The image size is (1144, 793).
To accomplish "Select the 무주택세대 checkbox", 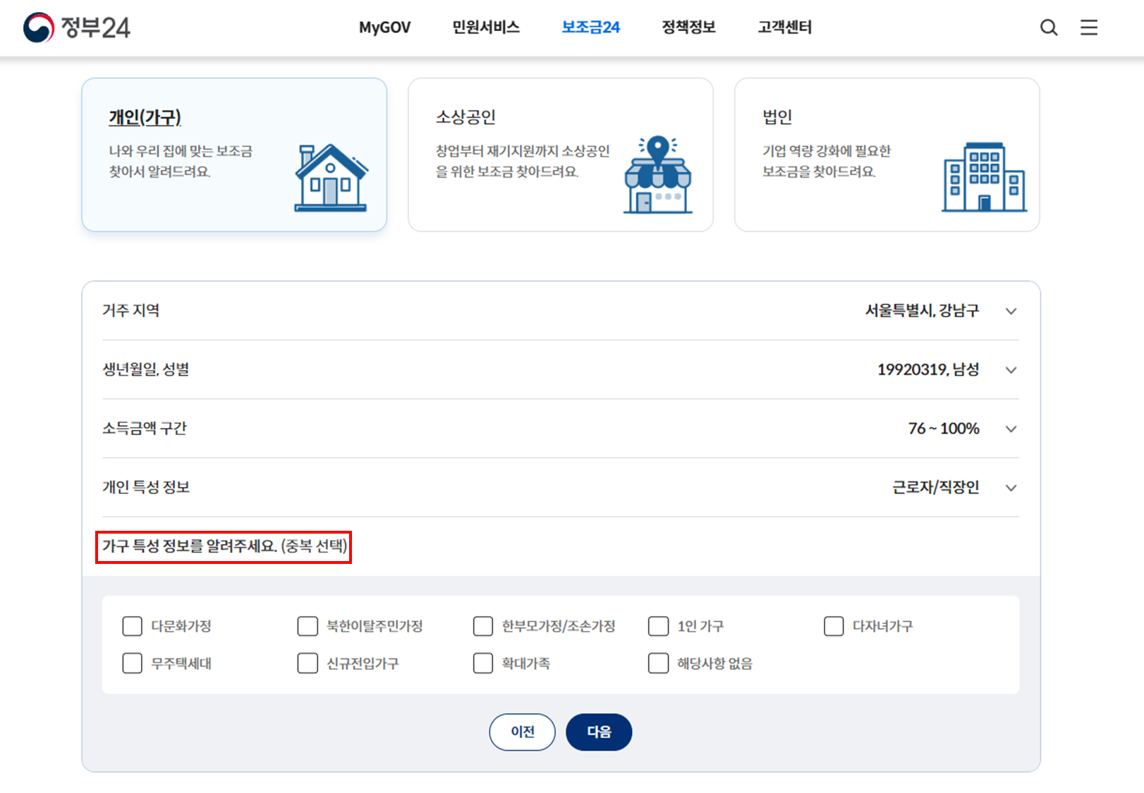I will (132, 663).
